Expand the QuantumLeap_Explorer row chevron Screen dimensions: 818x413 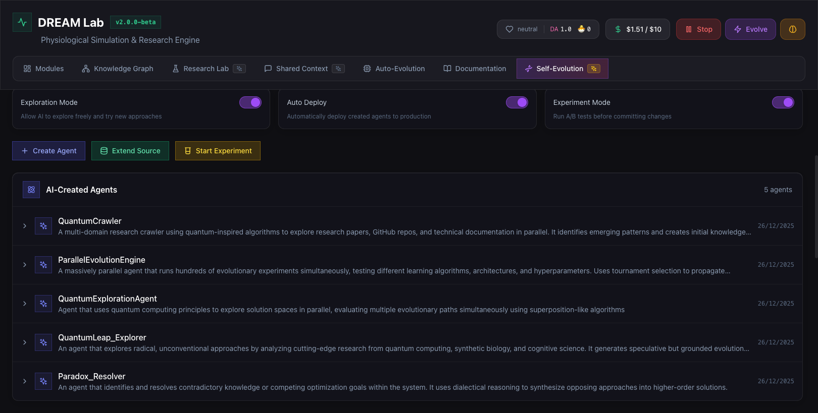click(25, 342)
